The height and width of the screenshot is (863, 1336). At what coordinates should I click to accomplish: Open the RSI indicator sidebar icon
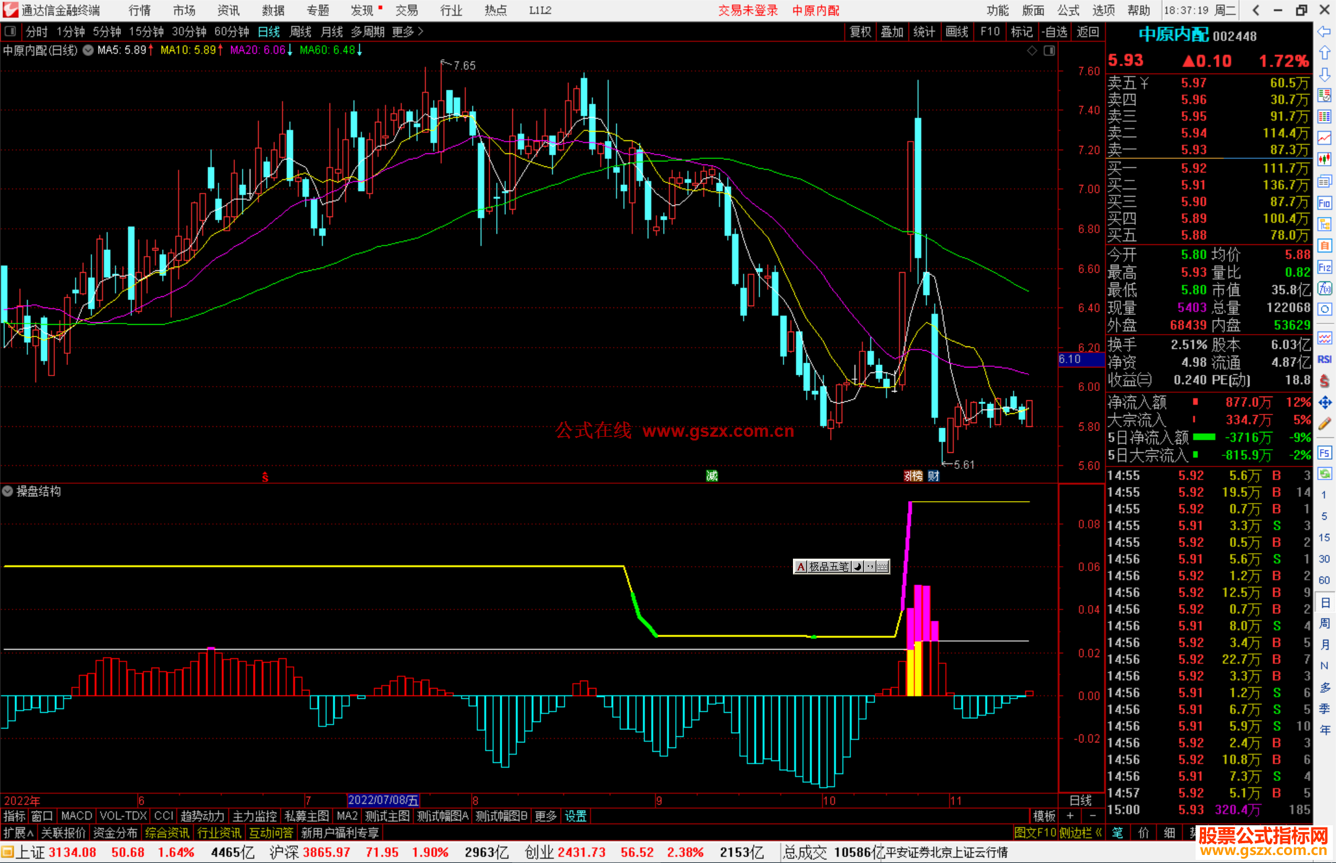1324,359
